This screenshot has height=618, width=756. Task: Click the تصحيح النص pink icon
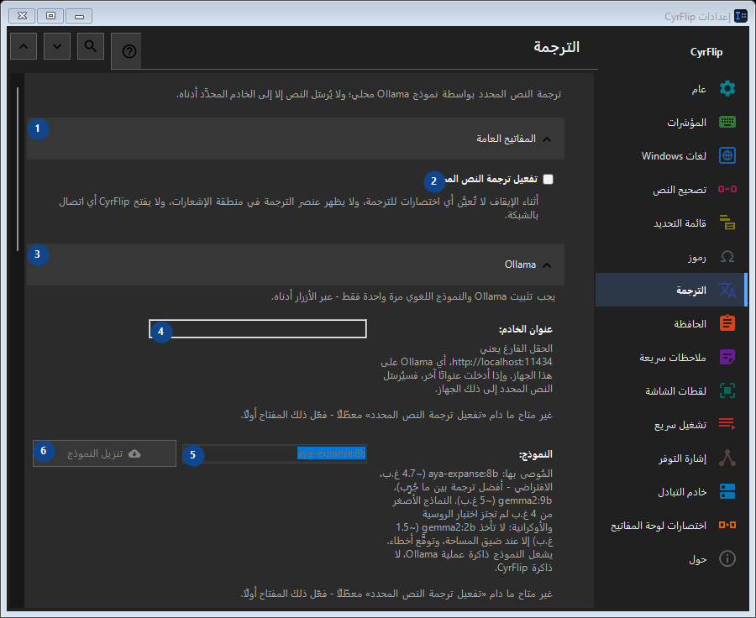click(x=727, y=190)
